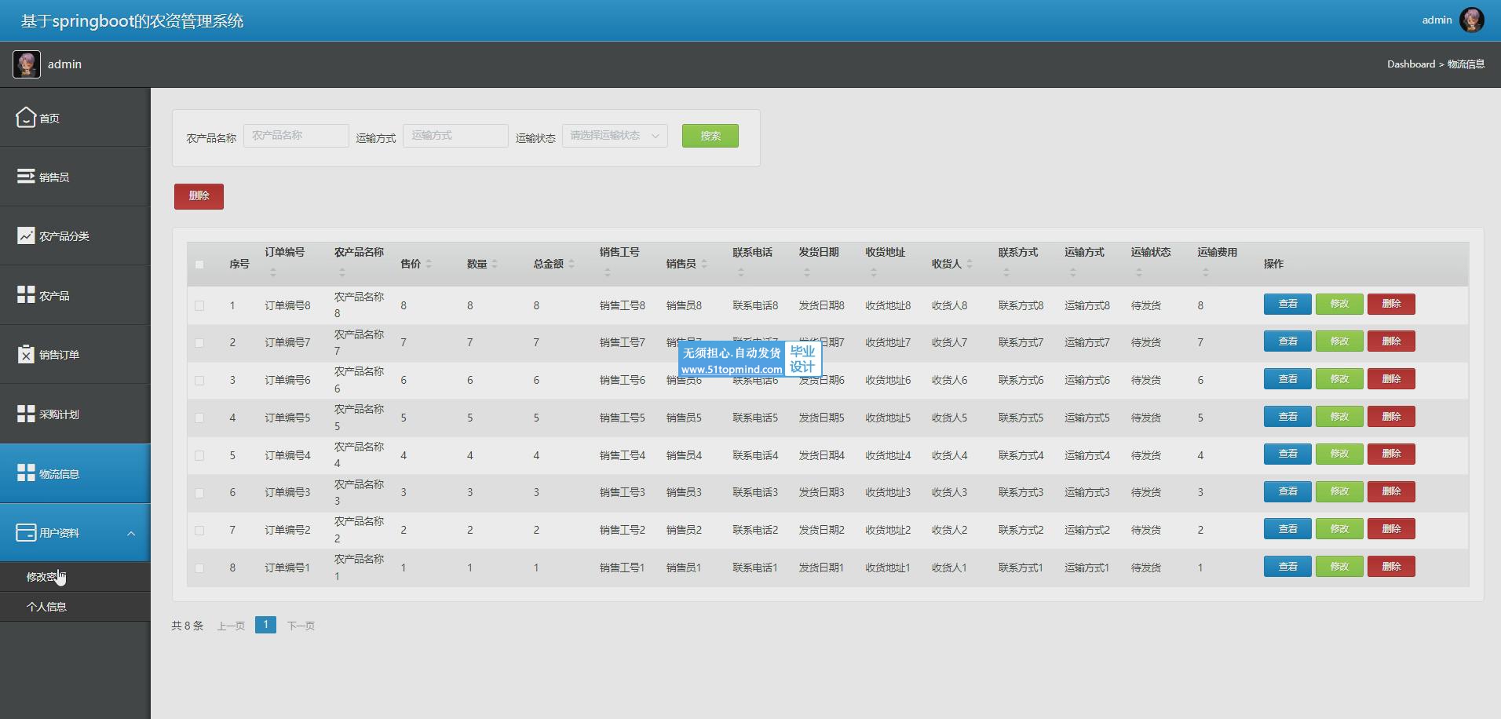Click the admin avatar in top right
The image size is (1501, 719).
(1472, 20)
